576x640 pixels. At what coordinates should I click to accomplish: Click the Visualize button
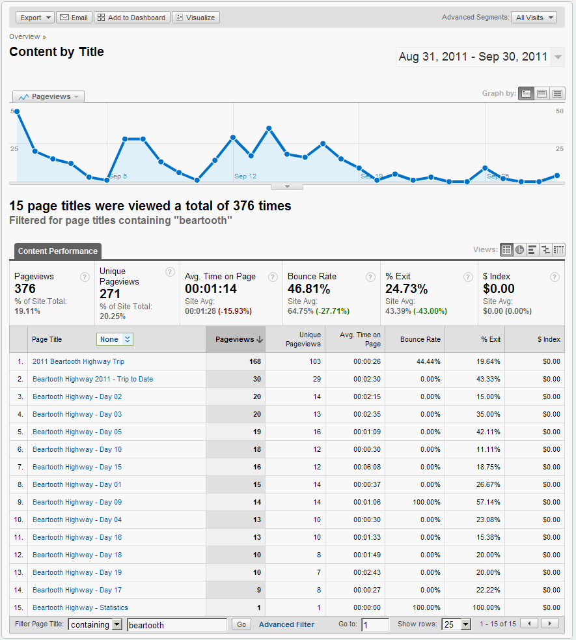(x=196, y=18)
